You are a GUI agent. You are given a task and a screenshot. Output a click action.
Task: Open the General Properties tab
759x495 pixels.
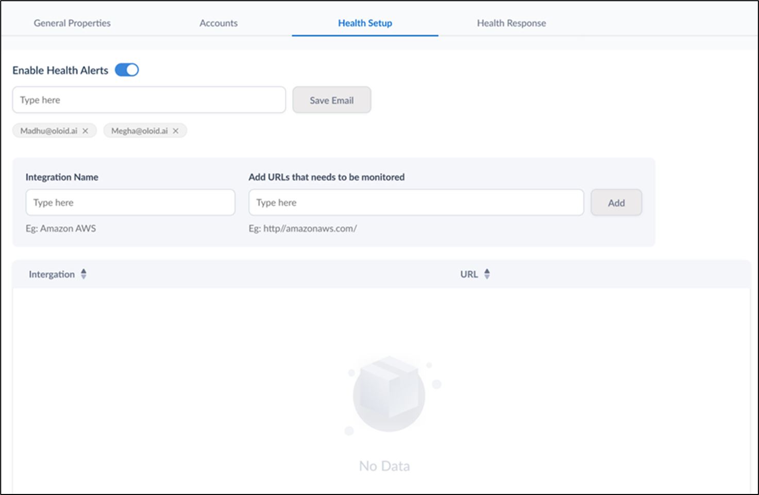[x=72, y=23]
